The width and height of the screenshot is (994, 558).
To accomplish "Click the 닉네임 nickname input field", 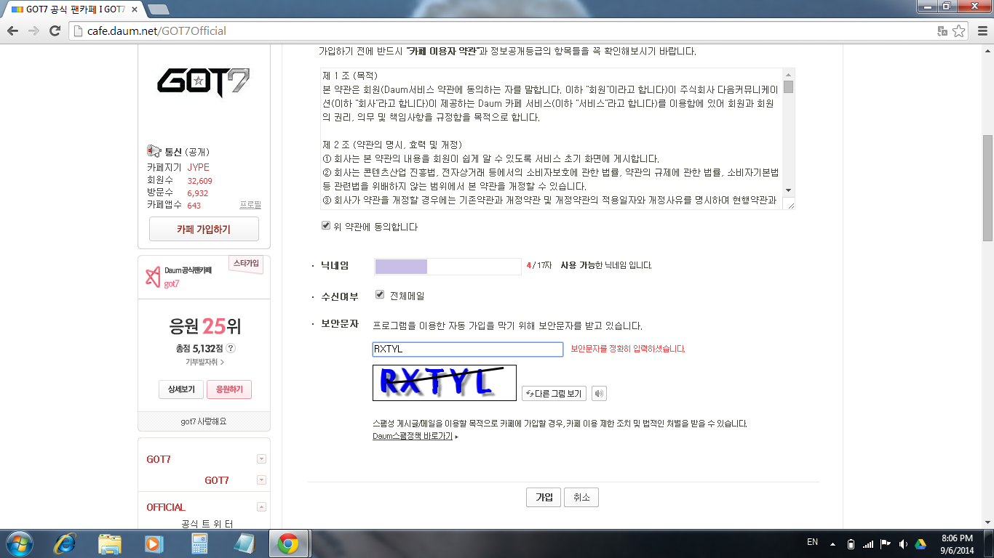I will coord(448,266).
